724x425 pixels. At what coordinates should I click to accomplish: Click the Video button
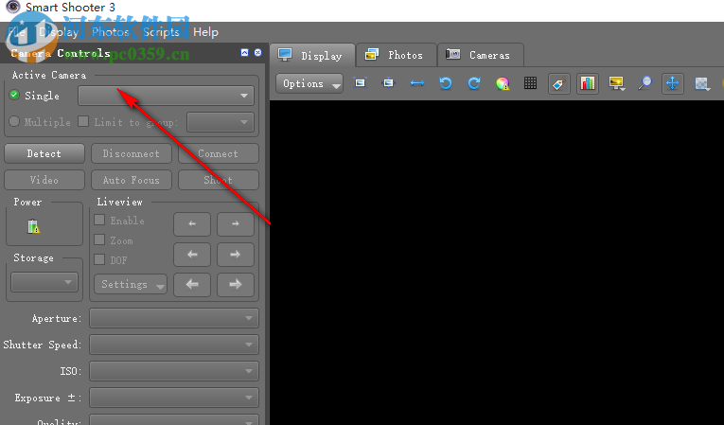(x=44, y=180)
